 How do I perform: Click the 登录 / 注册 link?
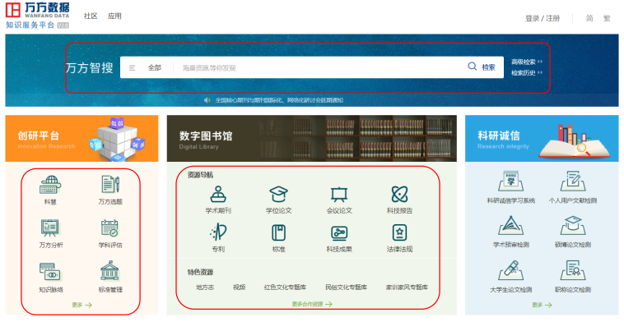click(543, 18)
